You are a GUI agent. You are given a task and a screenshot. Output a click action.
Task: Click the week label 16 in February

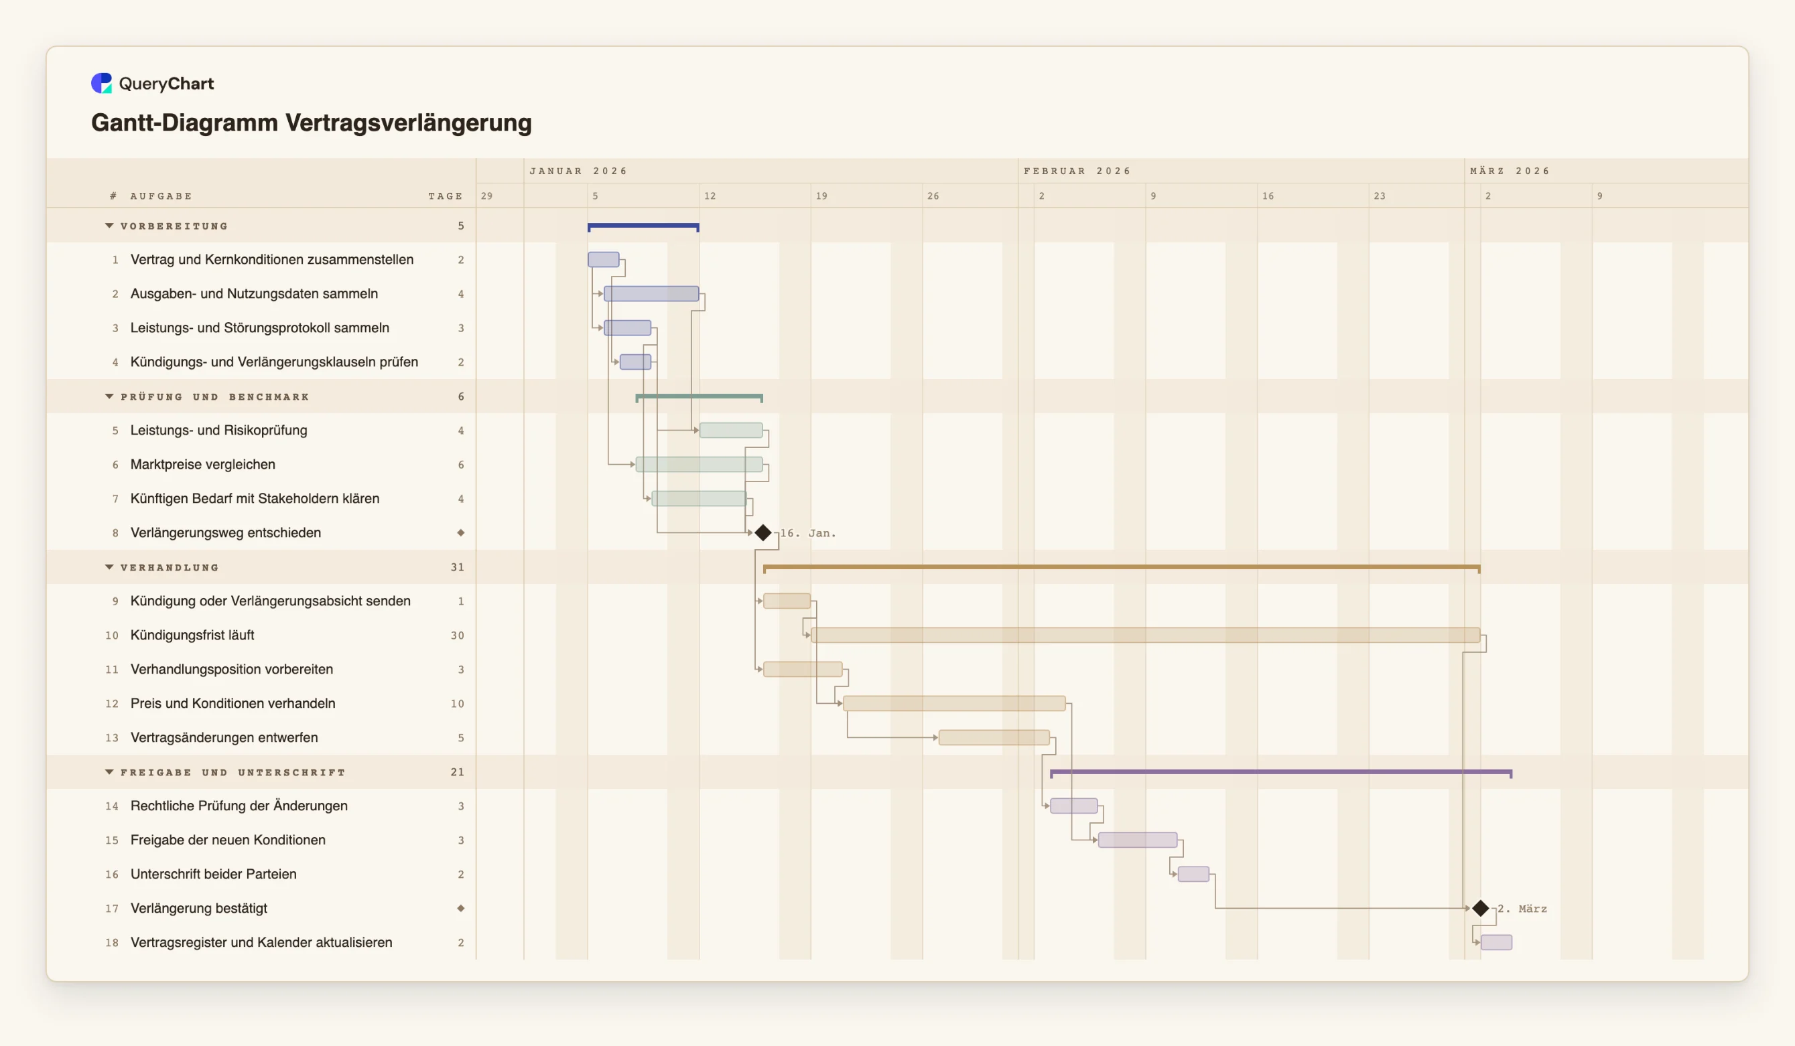(x=1268, y=196)
